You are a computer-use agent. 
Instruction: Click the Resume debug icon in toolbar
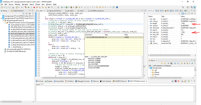pyautogui.click(x=29, y=7)
